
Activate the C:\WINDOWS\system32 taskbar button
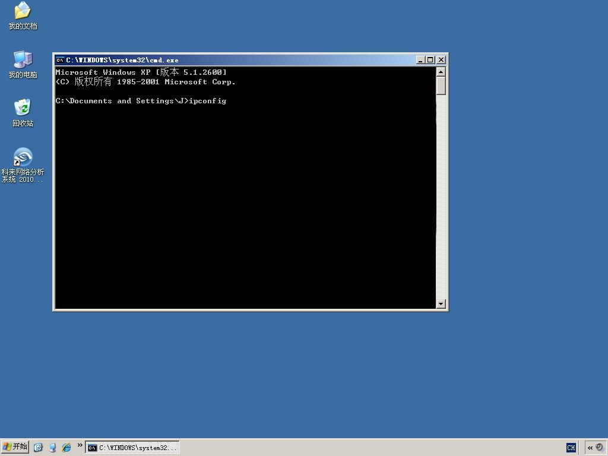[132, 448]
